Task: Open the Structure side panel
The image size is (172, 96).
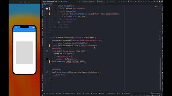Action: pos(42,13)
